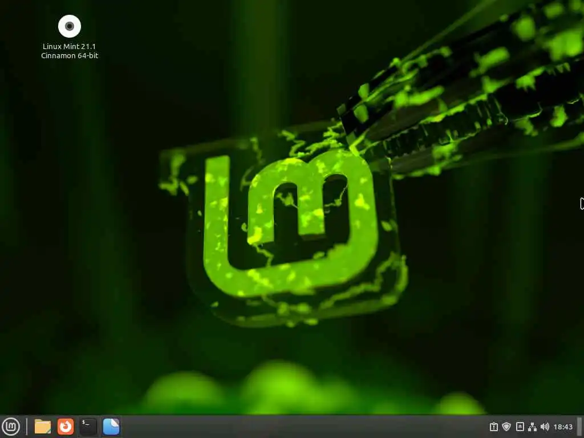
Task: Click the show desktop strip at panel end
Action: click(x=579, y=427)
